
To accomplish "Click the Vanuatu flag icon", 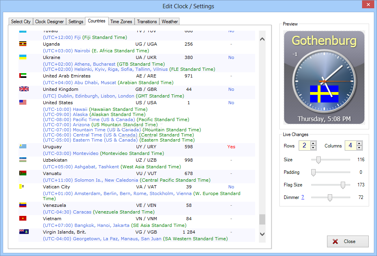I will [x=22, y=173].
